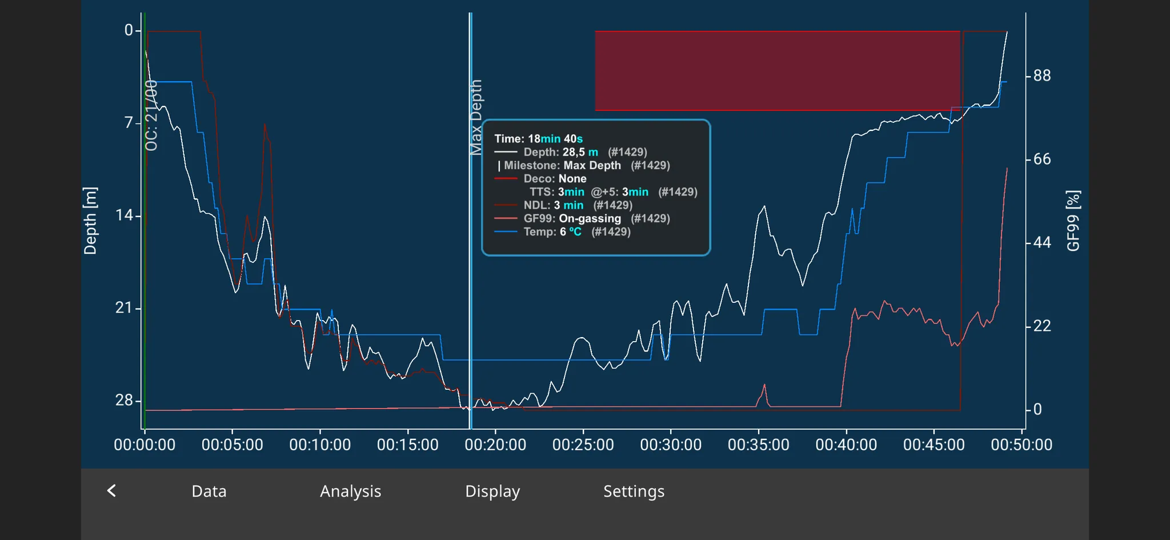Click 'Milestone: Max Depth' in tooltip
This screenshot has width=1170, height=540.
click(x=584, y=165)
